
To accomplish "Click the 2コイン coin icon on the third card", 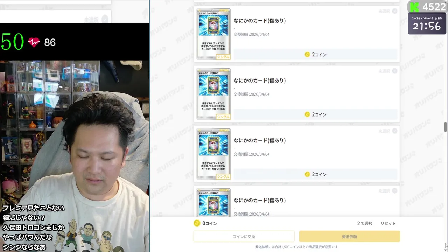I will pyautogui.click(x=307, y=174).
